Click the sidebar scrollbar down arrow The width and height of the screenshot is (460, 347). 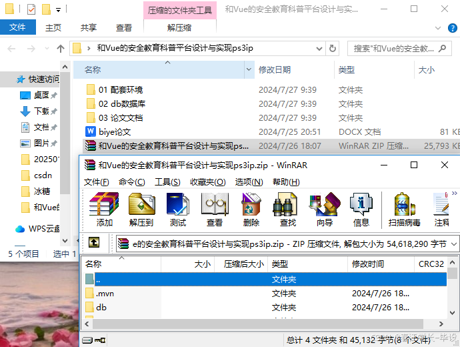(65, 241)
